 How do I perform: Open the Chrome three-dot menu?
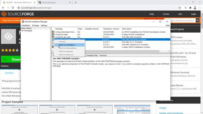[200, 8]
